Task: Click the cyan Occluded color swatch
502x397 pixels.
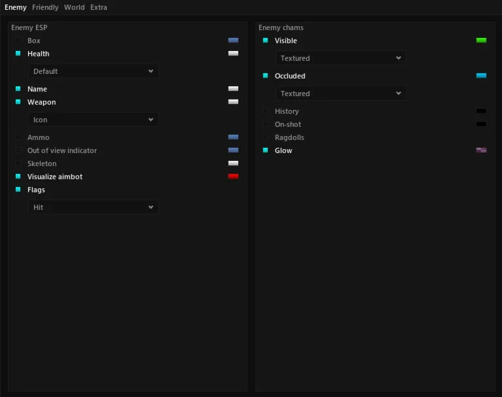Action: click(481, 75)
